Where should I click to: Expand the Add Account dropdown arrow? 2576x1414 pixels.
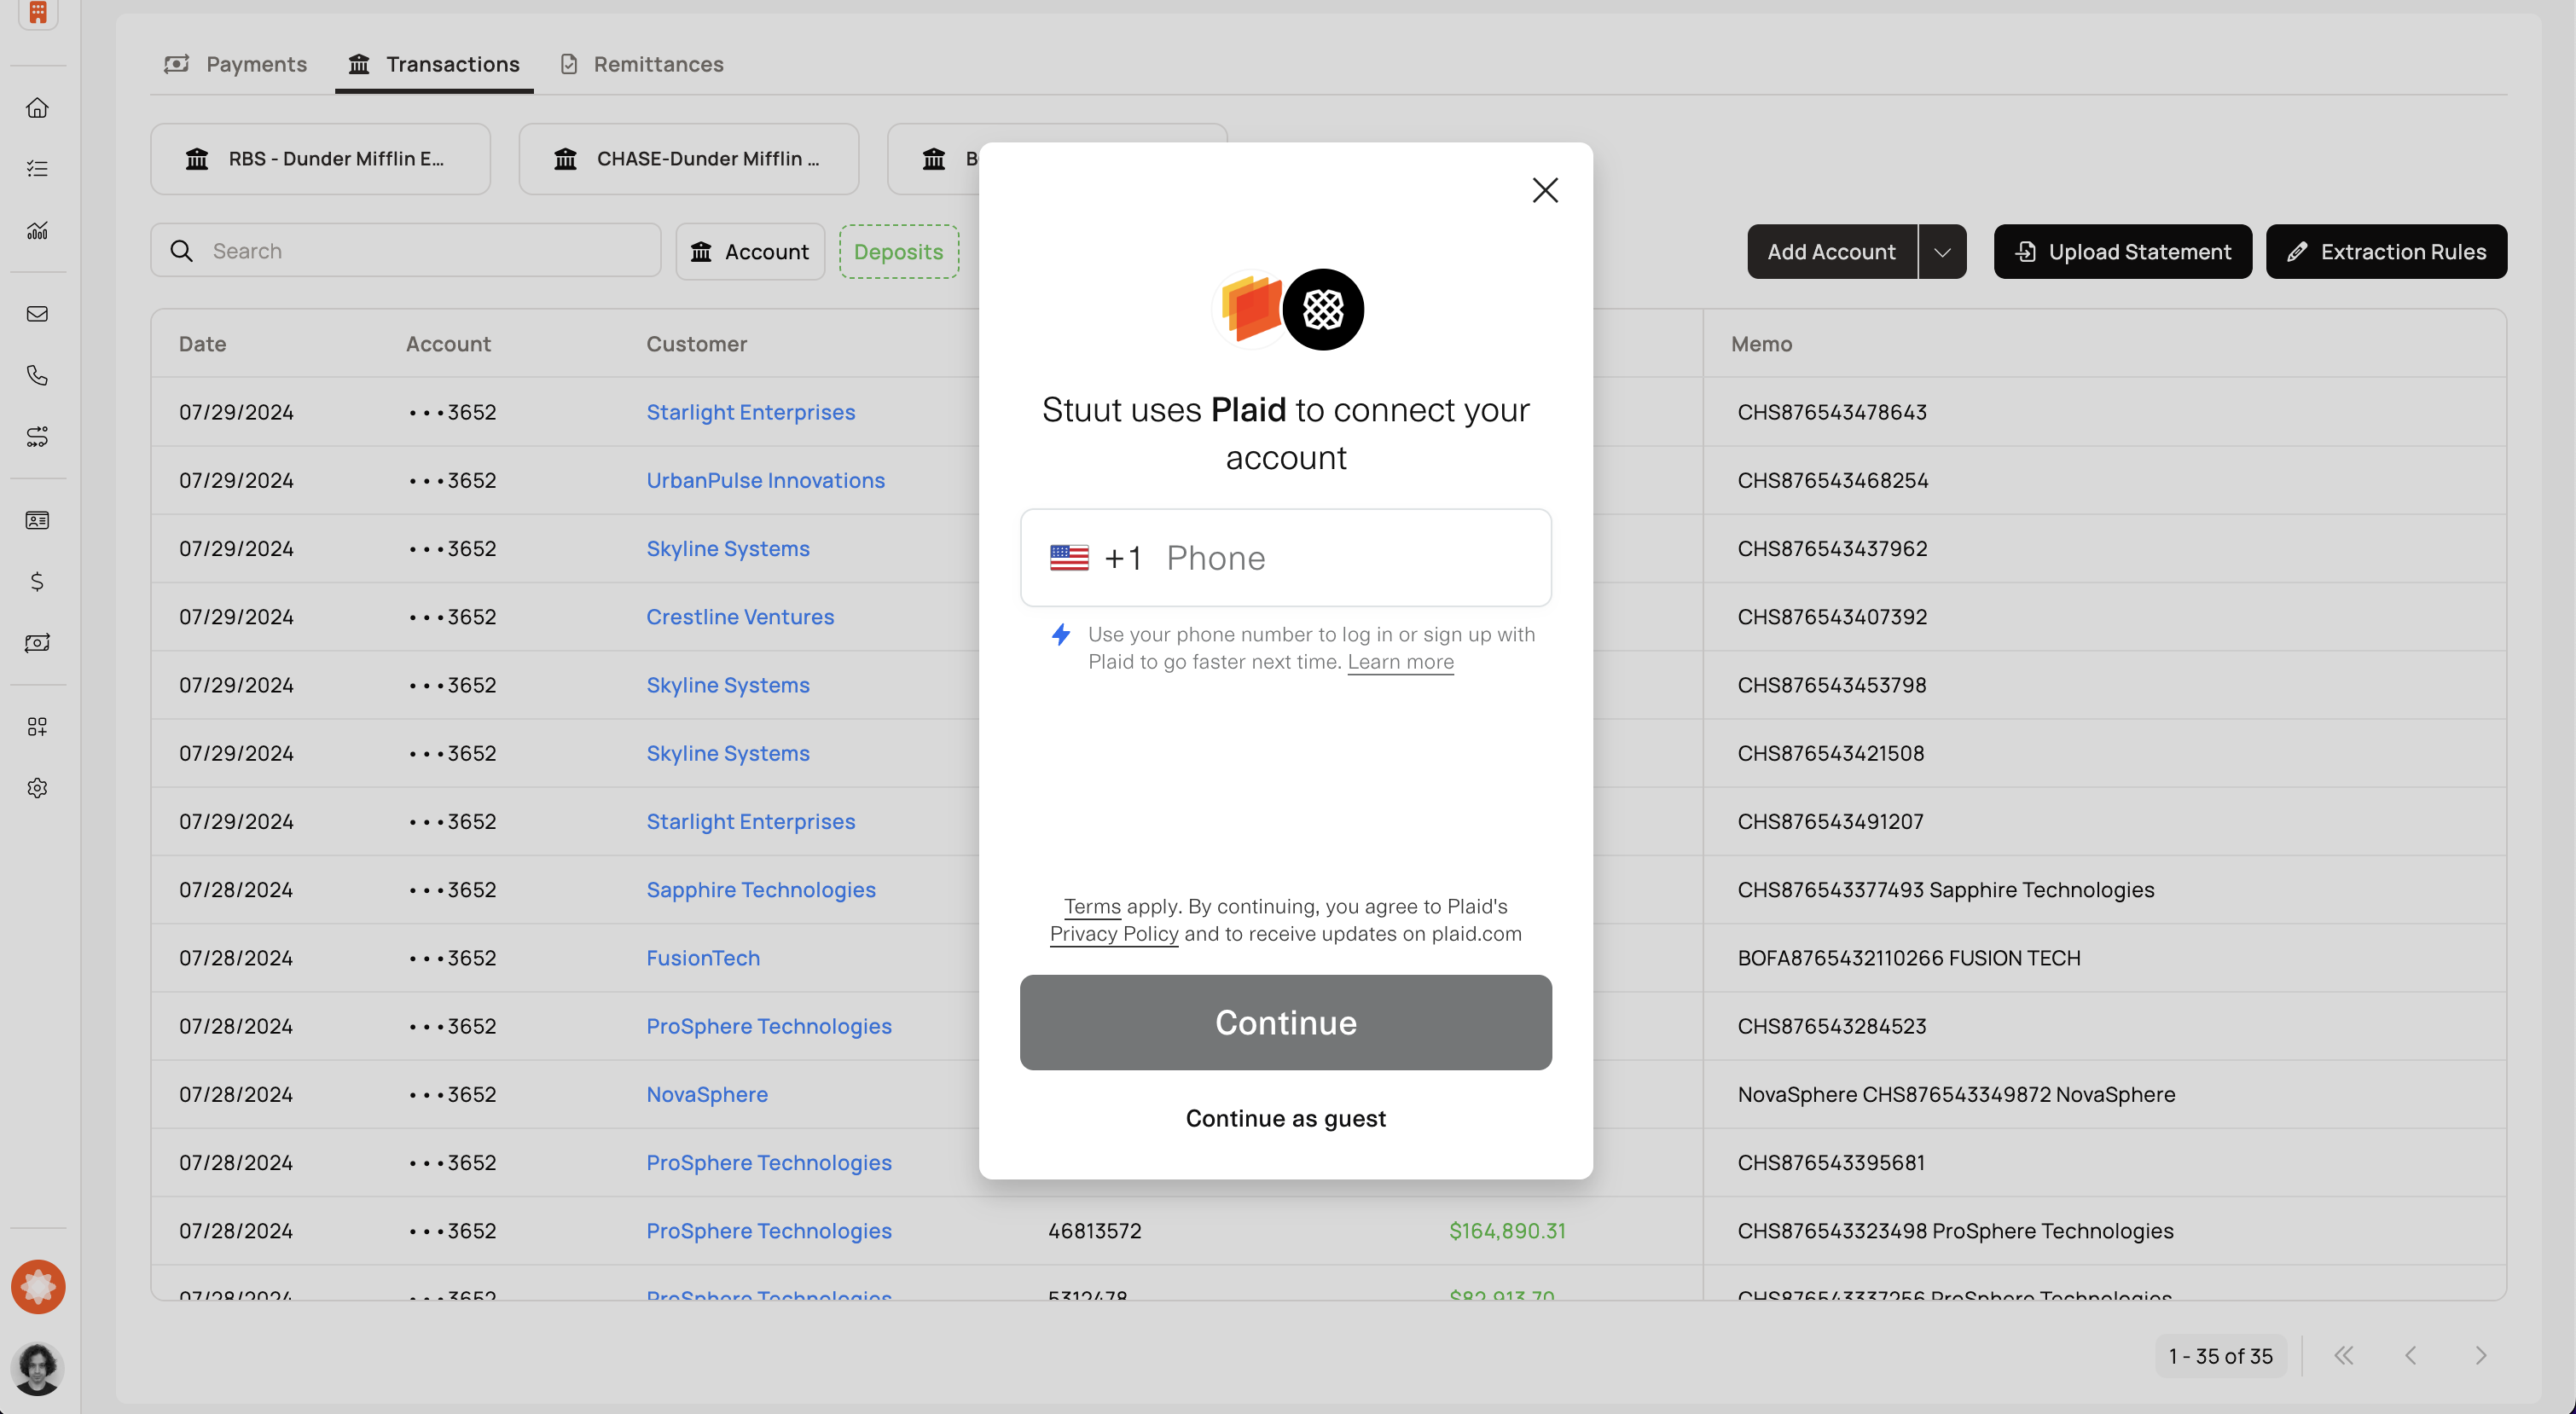pyautogui.click(x=1941, y=252)
